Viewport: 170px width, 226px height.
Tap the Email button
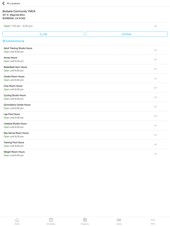(x=127, y=34)
